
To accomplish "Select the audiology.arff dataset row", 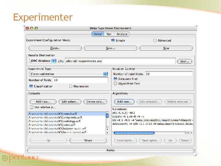I will tap(67, 121).
